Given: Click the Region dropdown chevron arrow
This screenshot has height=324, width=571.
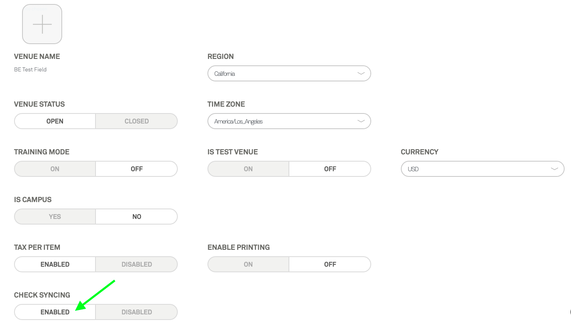Looking at the screenshot, I should 361,74.
